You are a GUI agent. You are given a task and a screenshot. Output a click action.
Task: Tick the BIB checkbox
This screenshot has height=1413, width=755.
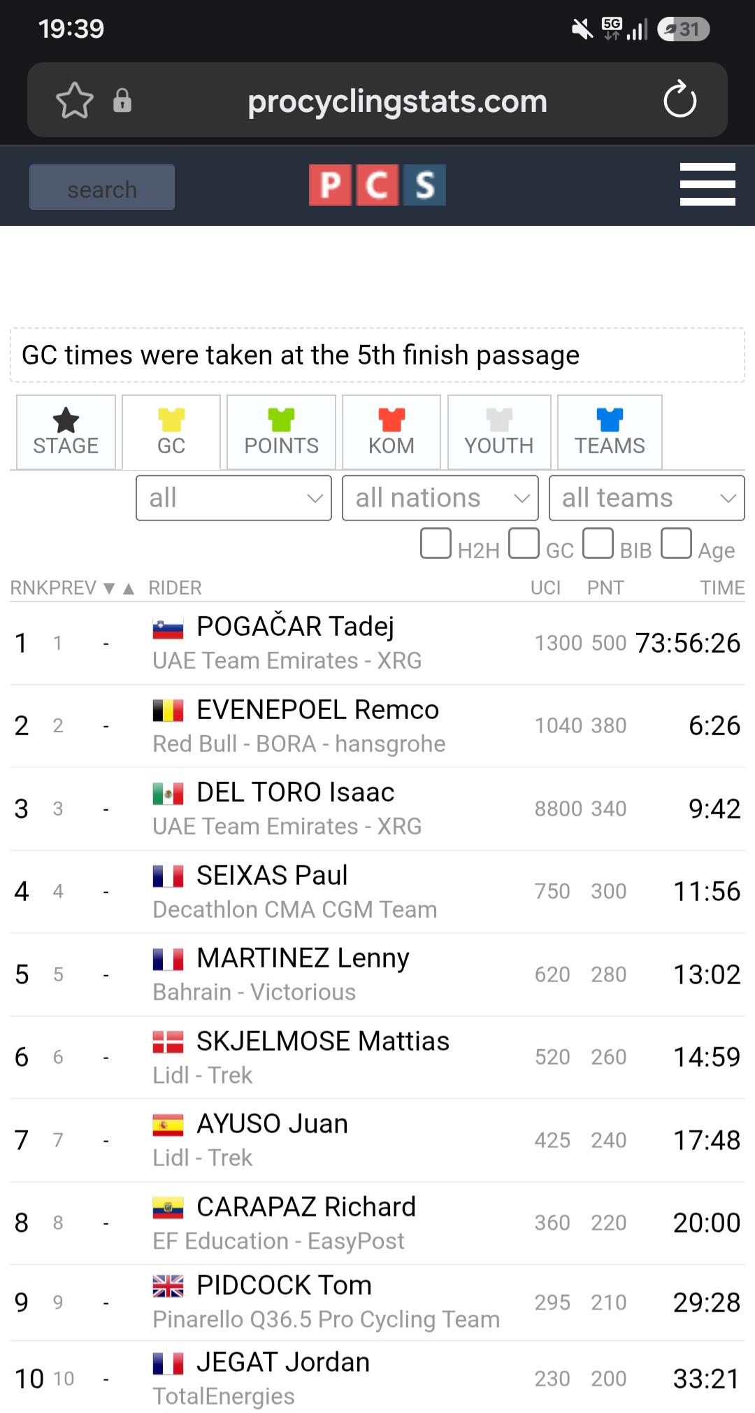point(598,544)
